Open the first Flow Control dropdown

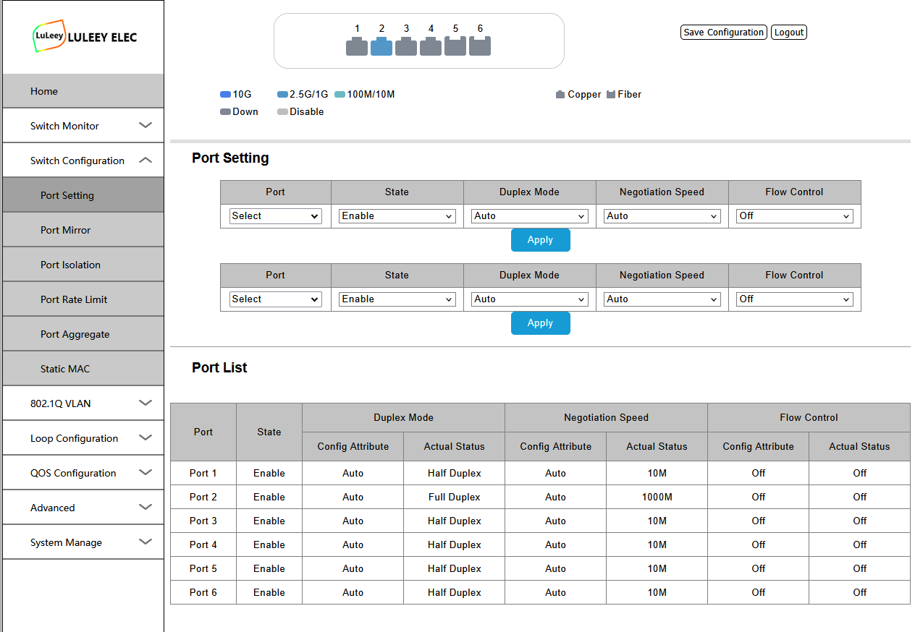[x=795, y=216]
